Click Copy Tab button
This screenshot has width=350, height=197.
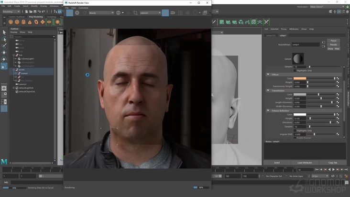pos(333,163)
